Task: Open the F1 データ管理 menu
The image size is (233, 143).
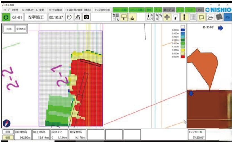Action: (x=10, y=10)
